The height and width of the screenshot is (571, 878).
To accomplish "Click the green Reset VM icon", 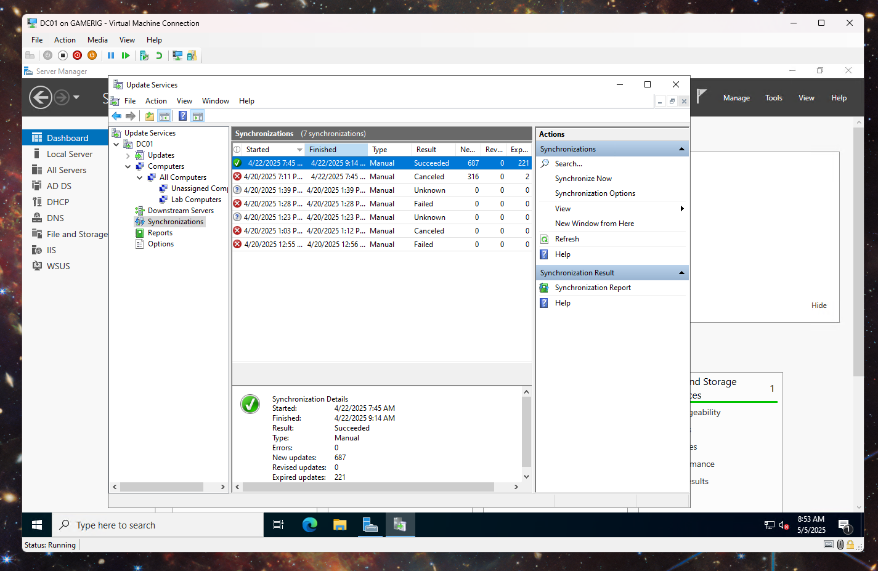I will 126,55.
